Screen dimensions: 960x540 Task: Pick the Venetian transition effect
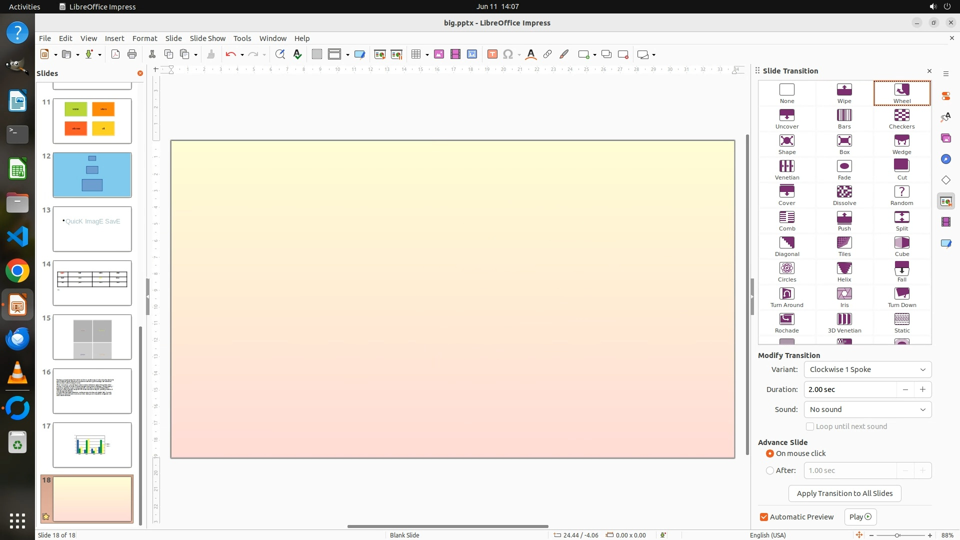(x=786, y=169)
